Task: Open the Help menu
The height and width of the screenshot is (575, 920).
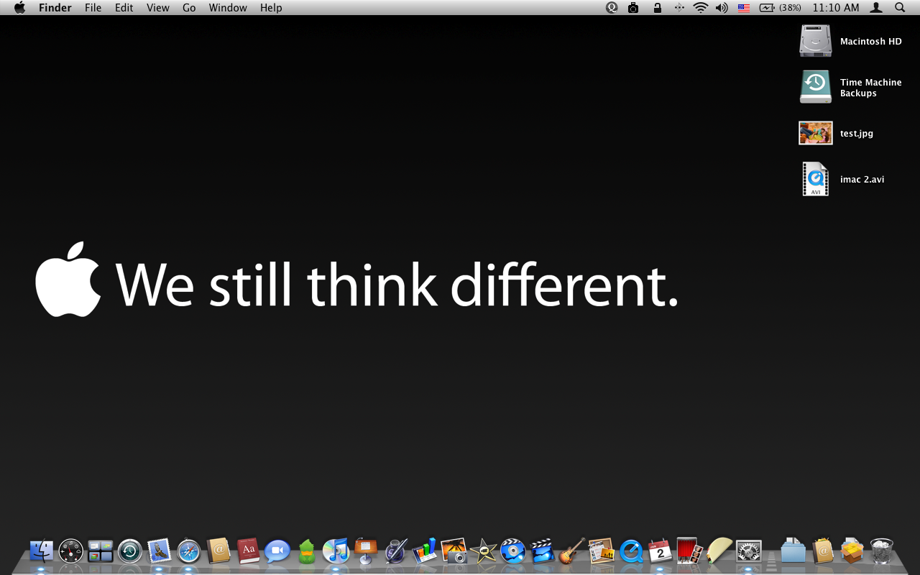Action: pyautogui.click(x=271, y=8)
